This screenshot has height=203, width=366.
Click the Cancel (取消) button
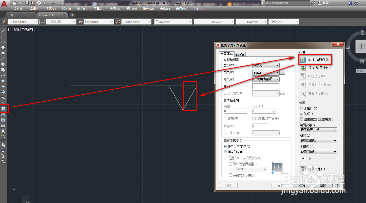pyautogui.click(x=302, y=185)
